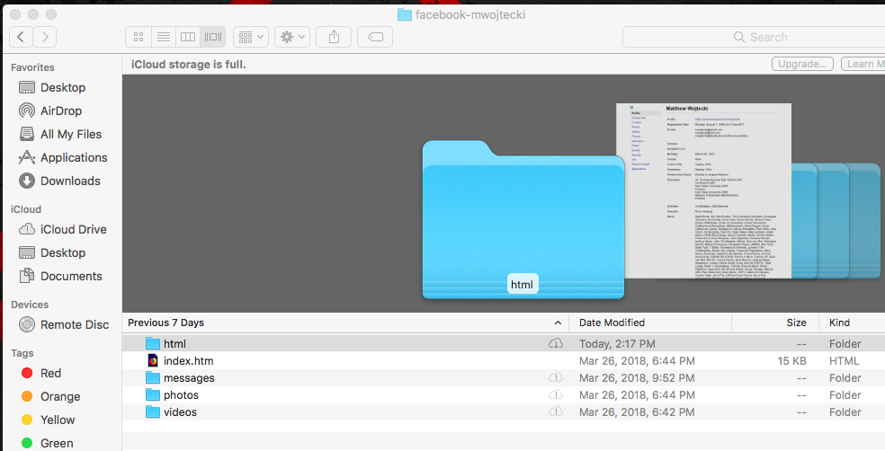This screenshot has height=451, width=885.
Task: Switch to column view
Action: [188, 37]
